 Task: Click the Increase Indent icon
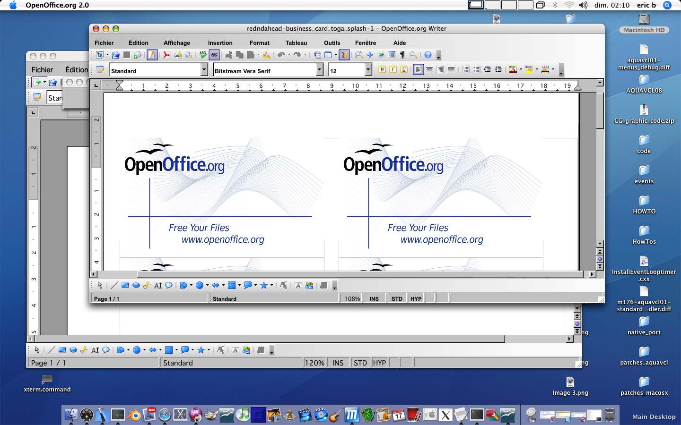498,69
